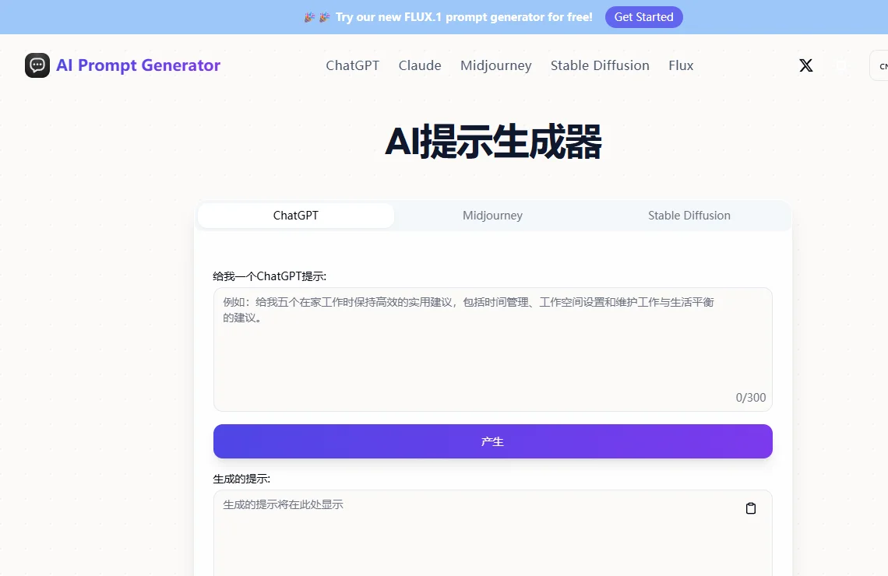The height and width of the screenshot is (576, 888).
Task: Switch to the Stable Diffusion tab in the card
Action: [689, 216]
